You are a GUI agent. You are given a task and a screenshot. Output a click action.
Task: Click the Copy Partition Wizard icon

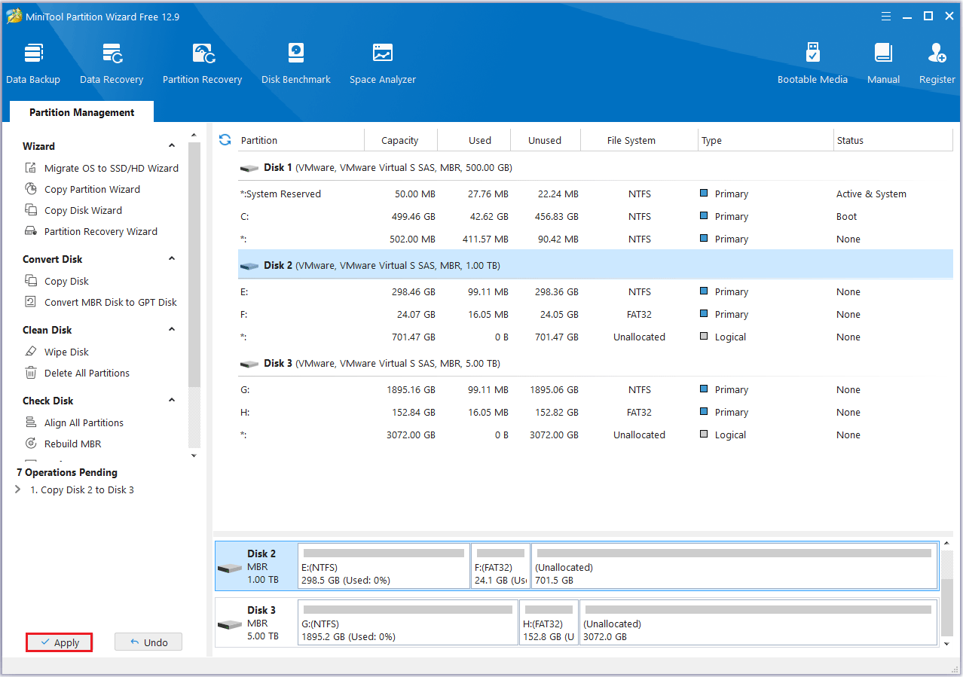pos(31,189)
